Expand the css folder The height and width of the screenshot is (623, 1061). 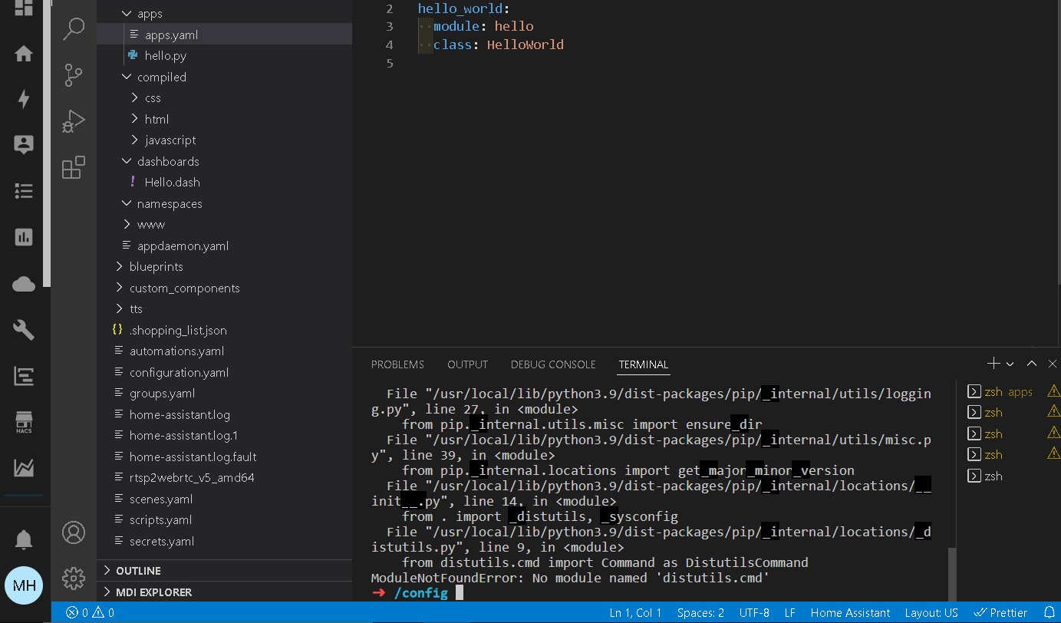(x=145, y=98)
